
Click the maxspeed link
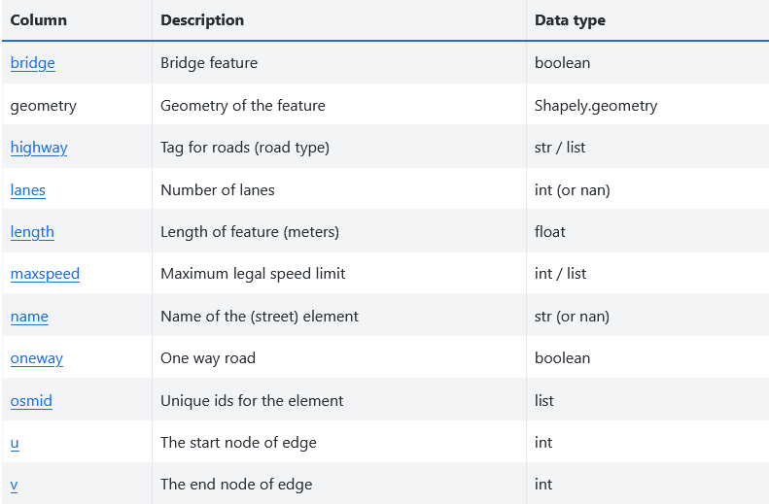45,274
